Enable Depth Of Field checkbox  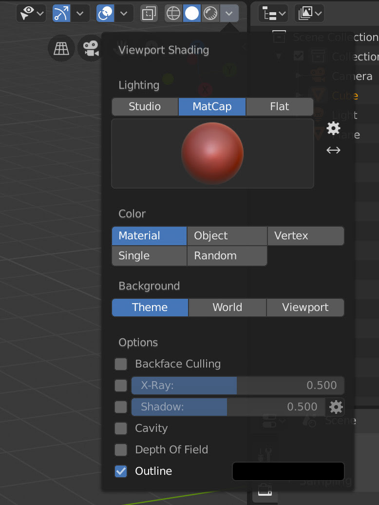tap(121, 449)
